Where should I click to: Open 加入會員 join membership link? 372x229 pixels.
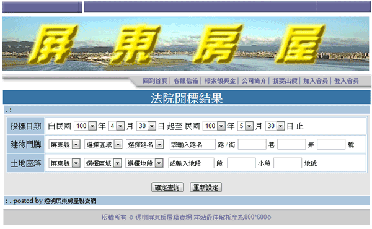pos(316,81)
